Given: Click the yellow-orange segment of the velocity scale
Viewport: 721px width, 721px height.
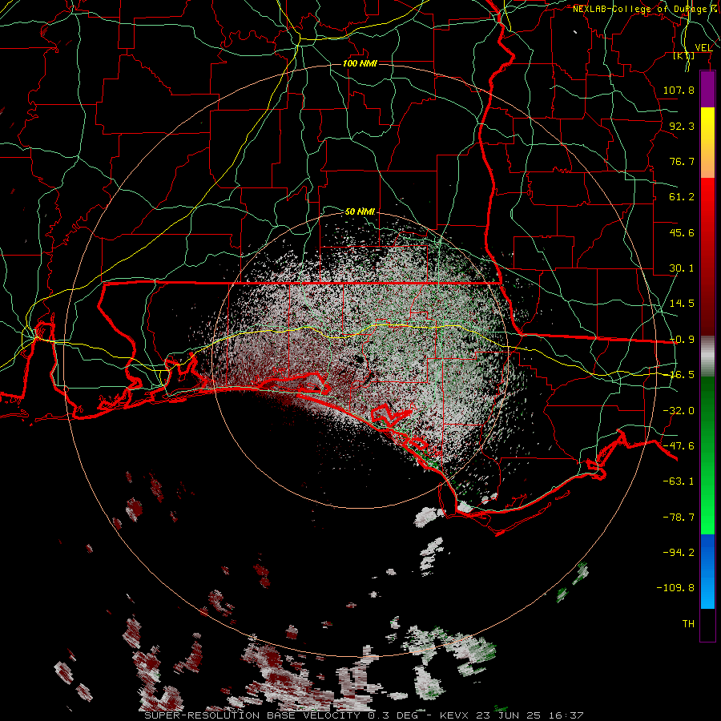Looking at the screenshot, I should pyautogui.click(x=707, y=143).
